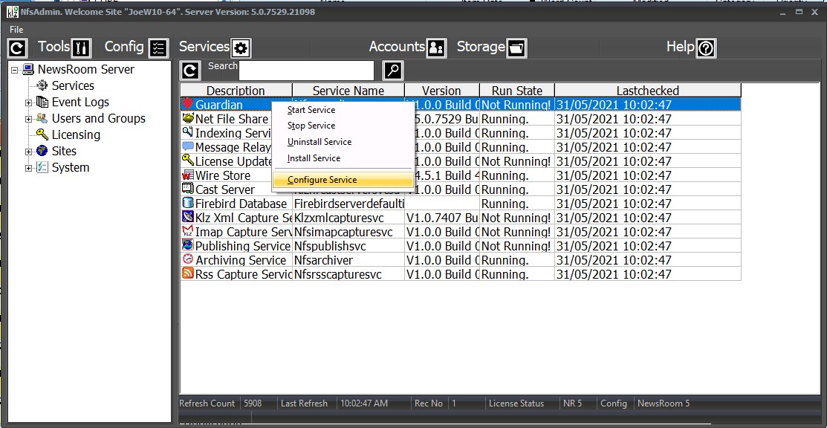
Task: Refresh the services list panel
Action: (x=190, y=70)
